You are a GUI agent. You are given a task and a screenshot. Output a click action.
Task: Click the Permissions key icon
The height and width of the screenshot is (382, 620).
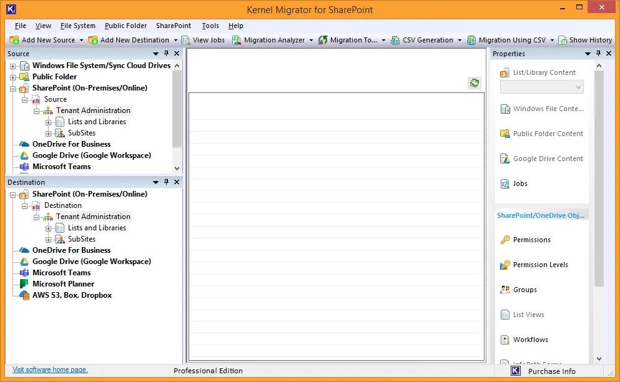[505, 240]
